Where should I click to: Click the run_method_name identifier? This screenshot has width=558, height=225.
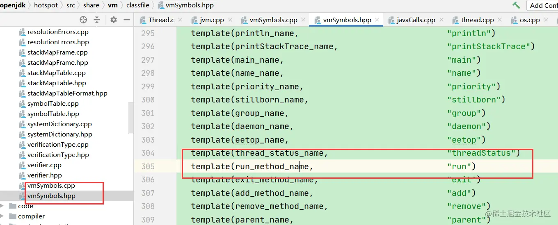272,166
